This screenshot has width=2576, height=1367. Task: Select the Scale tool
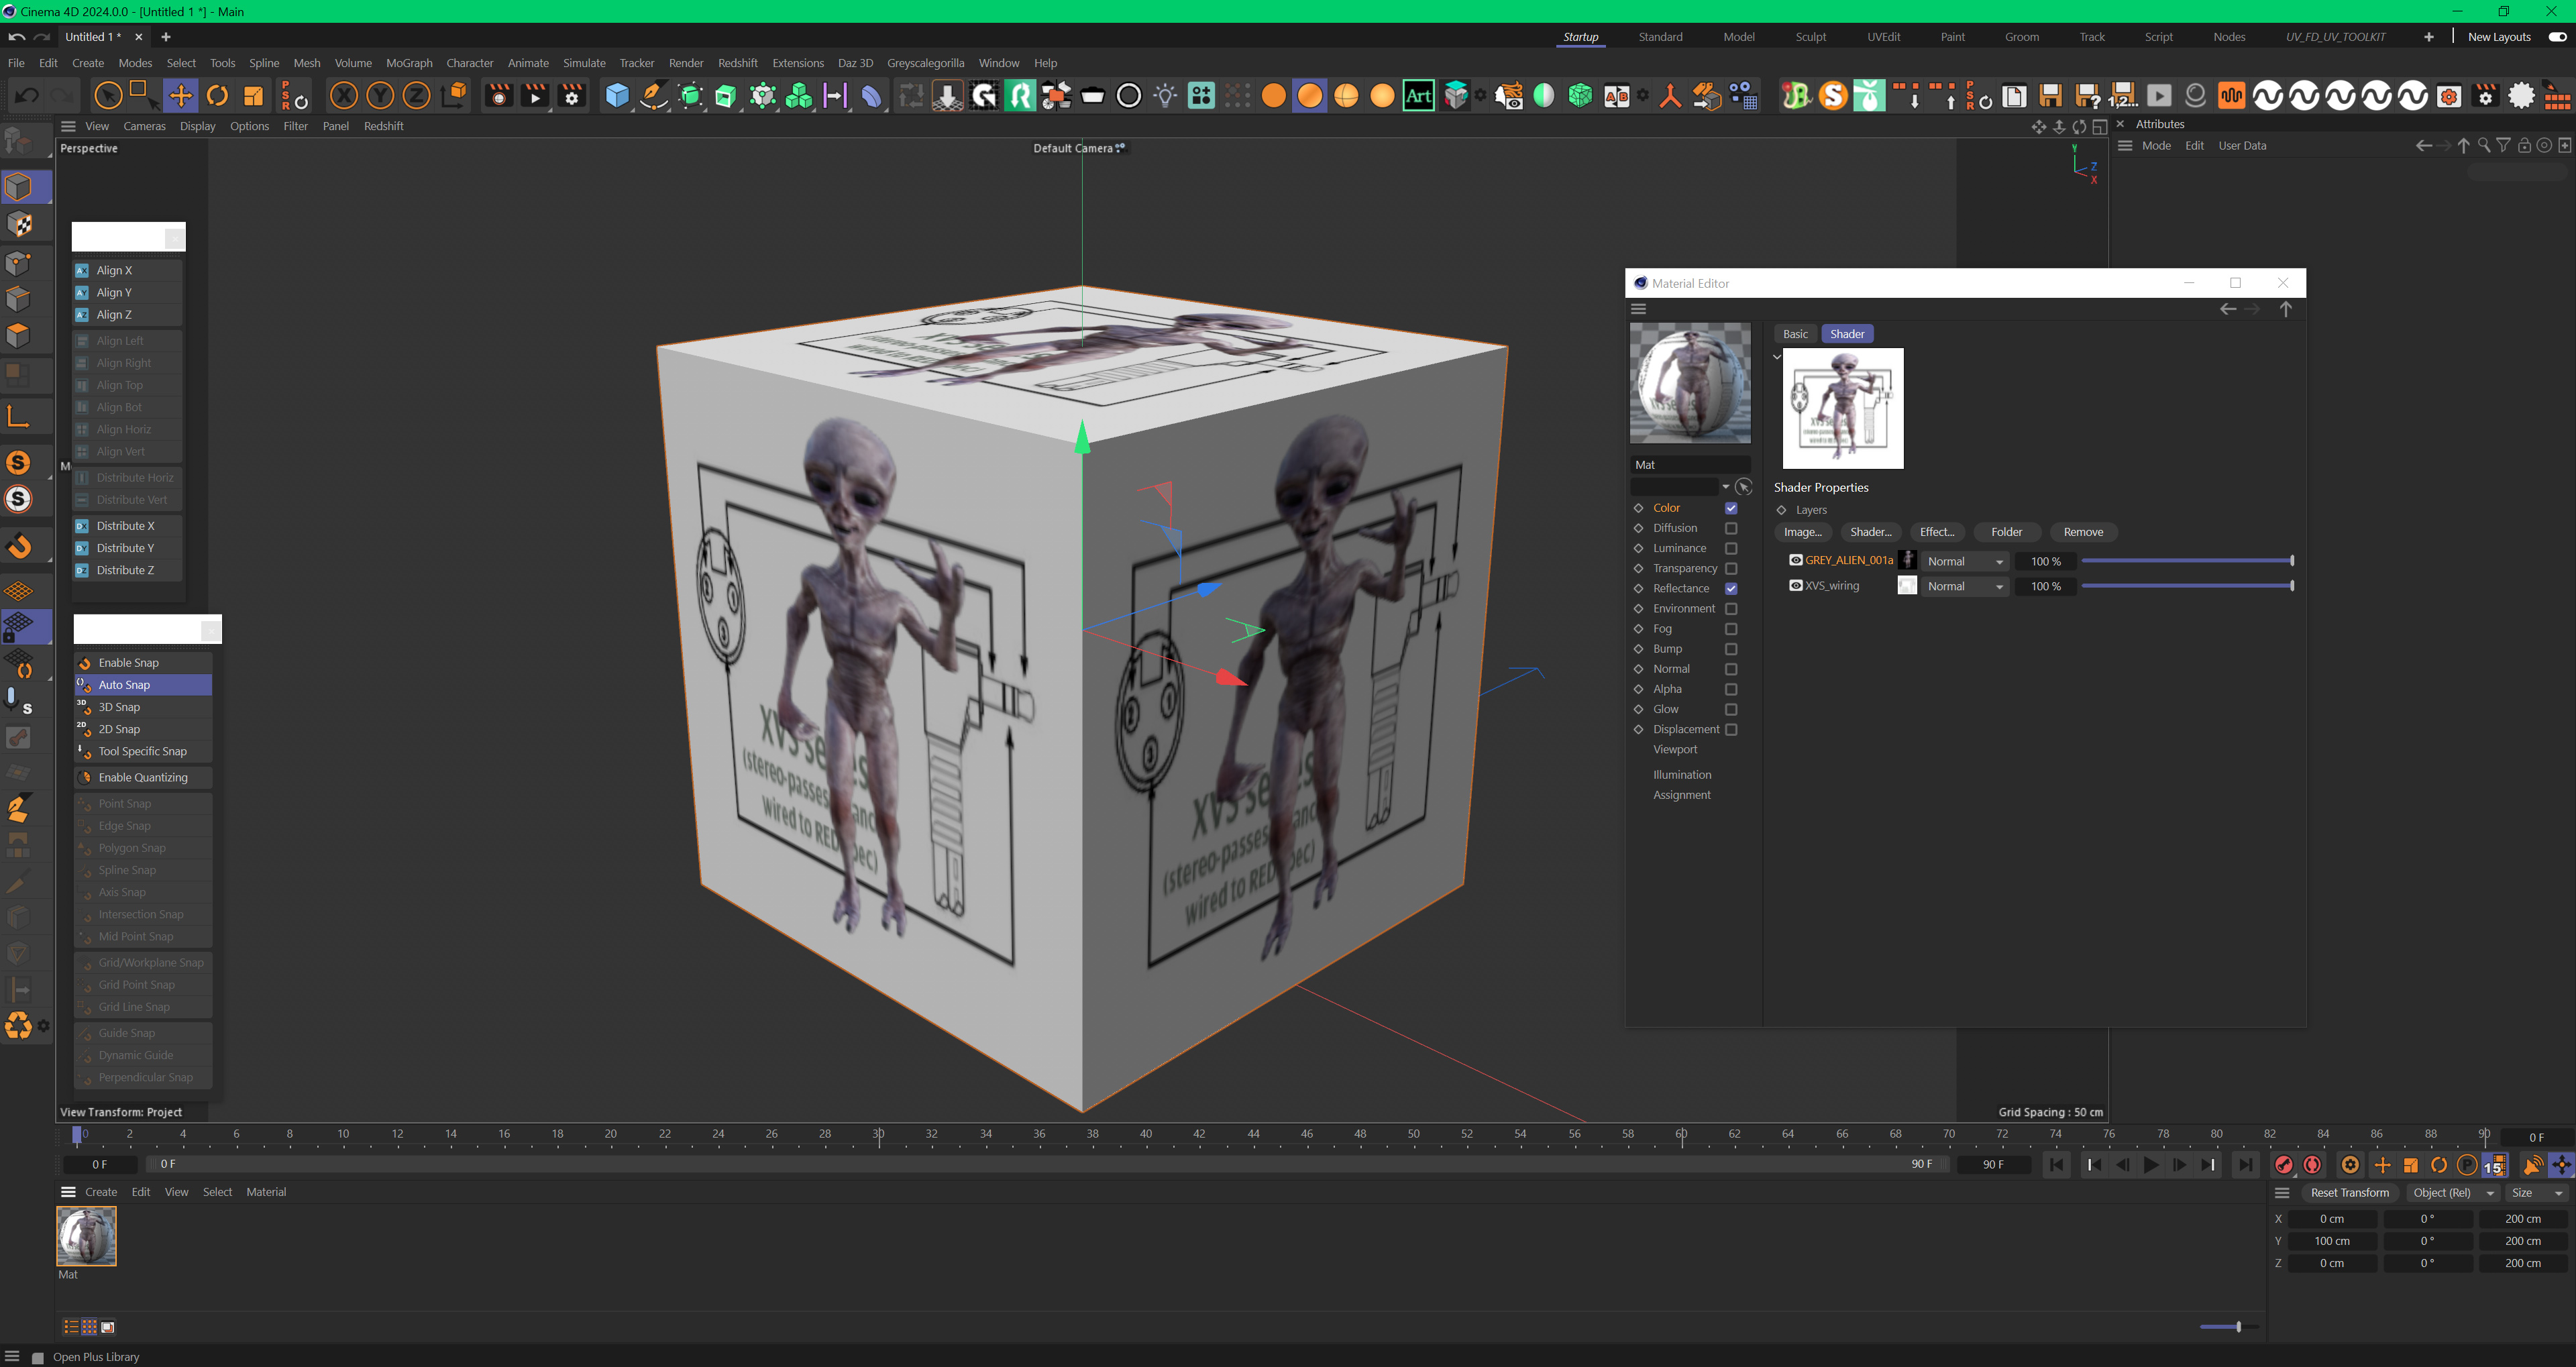coord(254,96)
